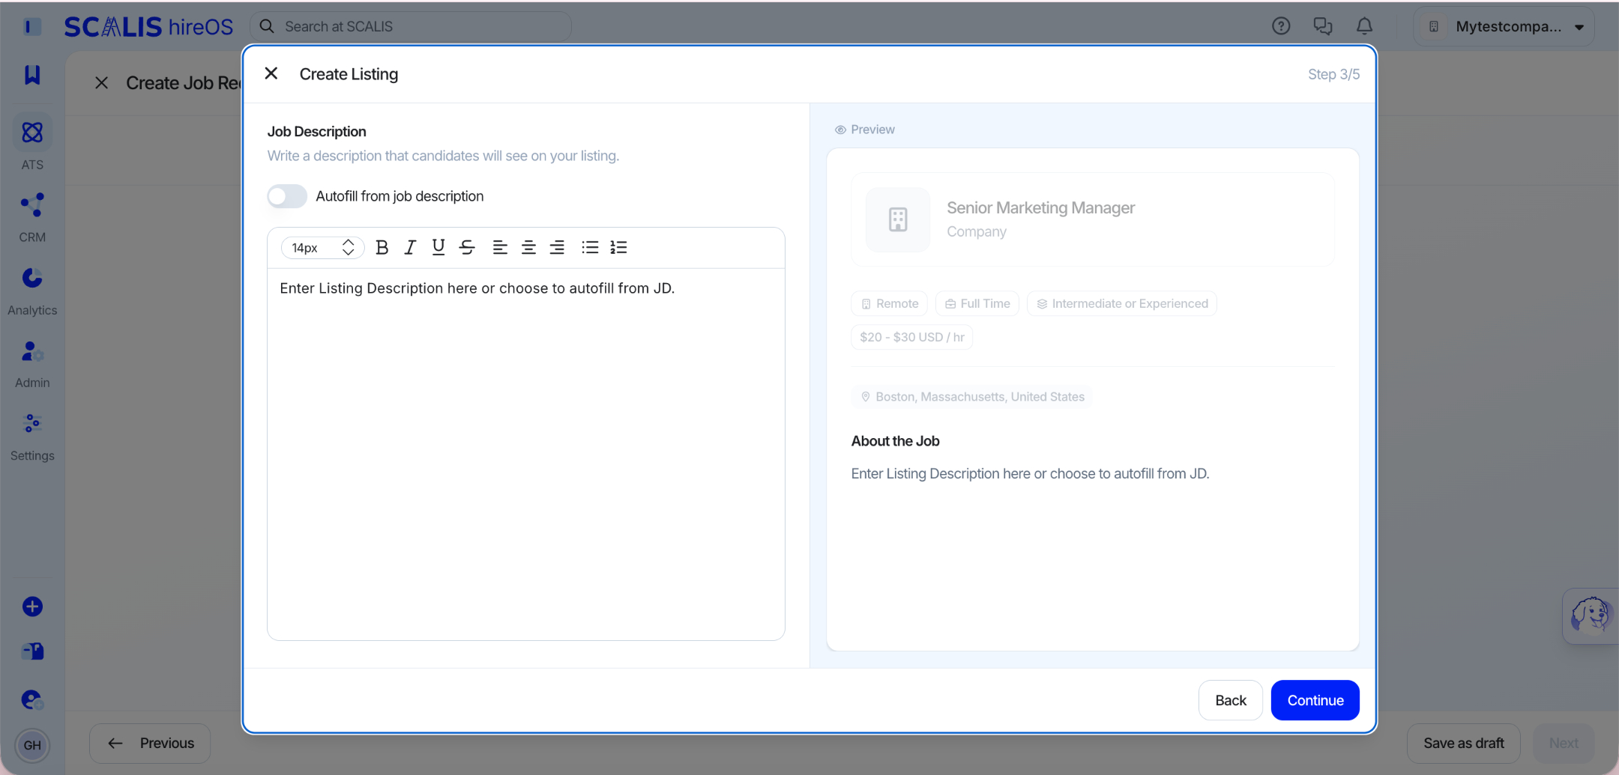The height and width of the screenshot is (775, 1619).
Task: Close the Create Job Requisition page
Action: point(101,83)
